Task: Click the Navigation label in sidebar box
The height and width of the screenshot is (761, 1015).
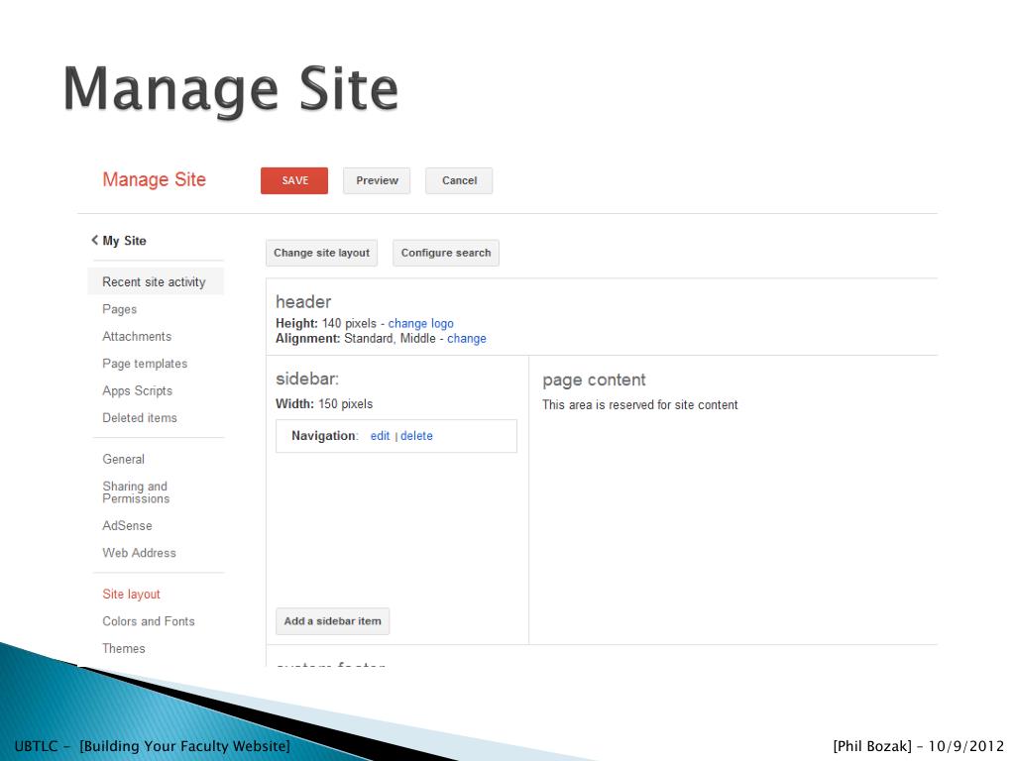Action: pos(324,436)
